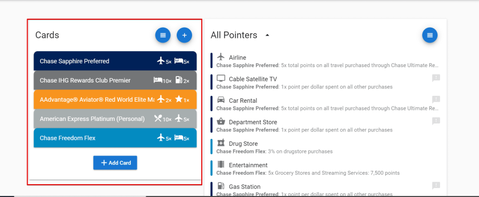Click the feedback icon on Cable Satellite TV
The height and width of the screenshot is (197, 479).
(436, 78)
